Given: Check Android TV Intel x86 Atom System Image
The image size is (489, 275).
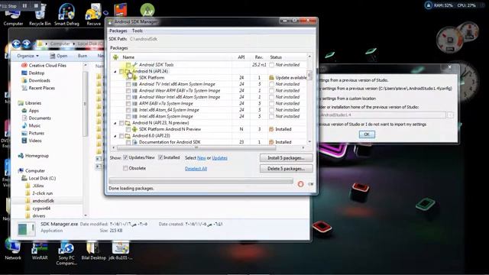Looking at the screenshot, I should coord(128,84).
